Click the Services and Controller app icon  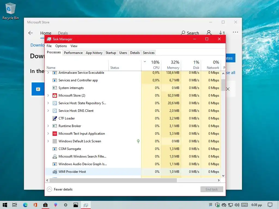[x=54, y=80]
